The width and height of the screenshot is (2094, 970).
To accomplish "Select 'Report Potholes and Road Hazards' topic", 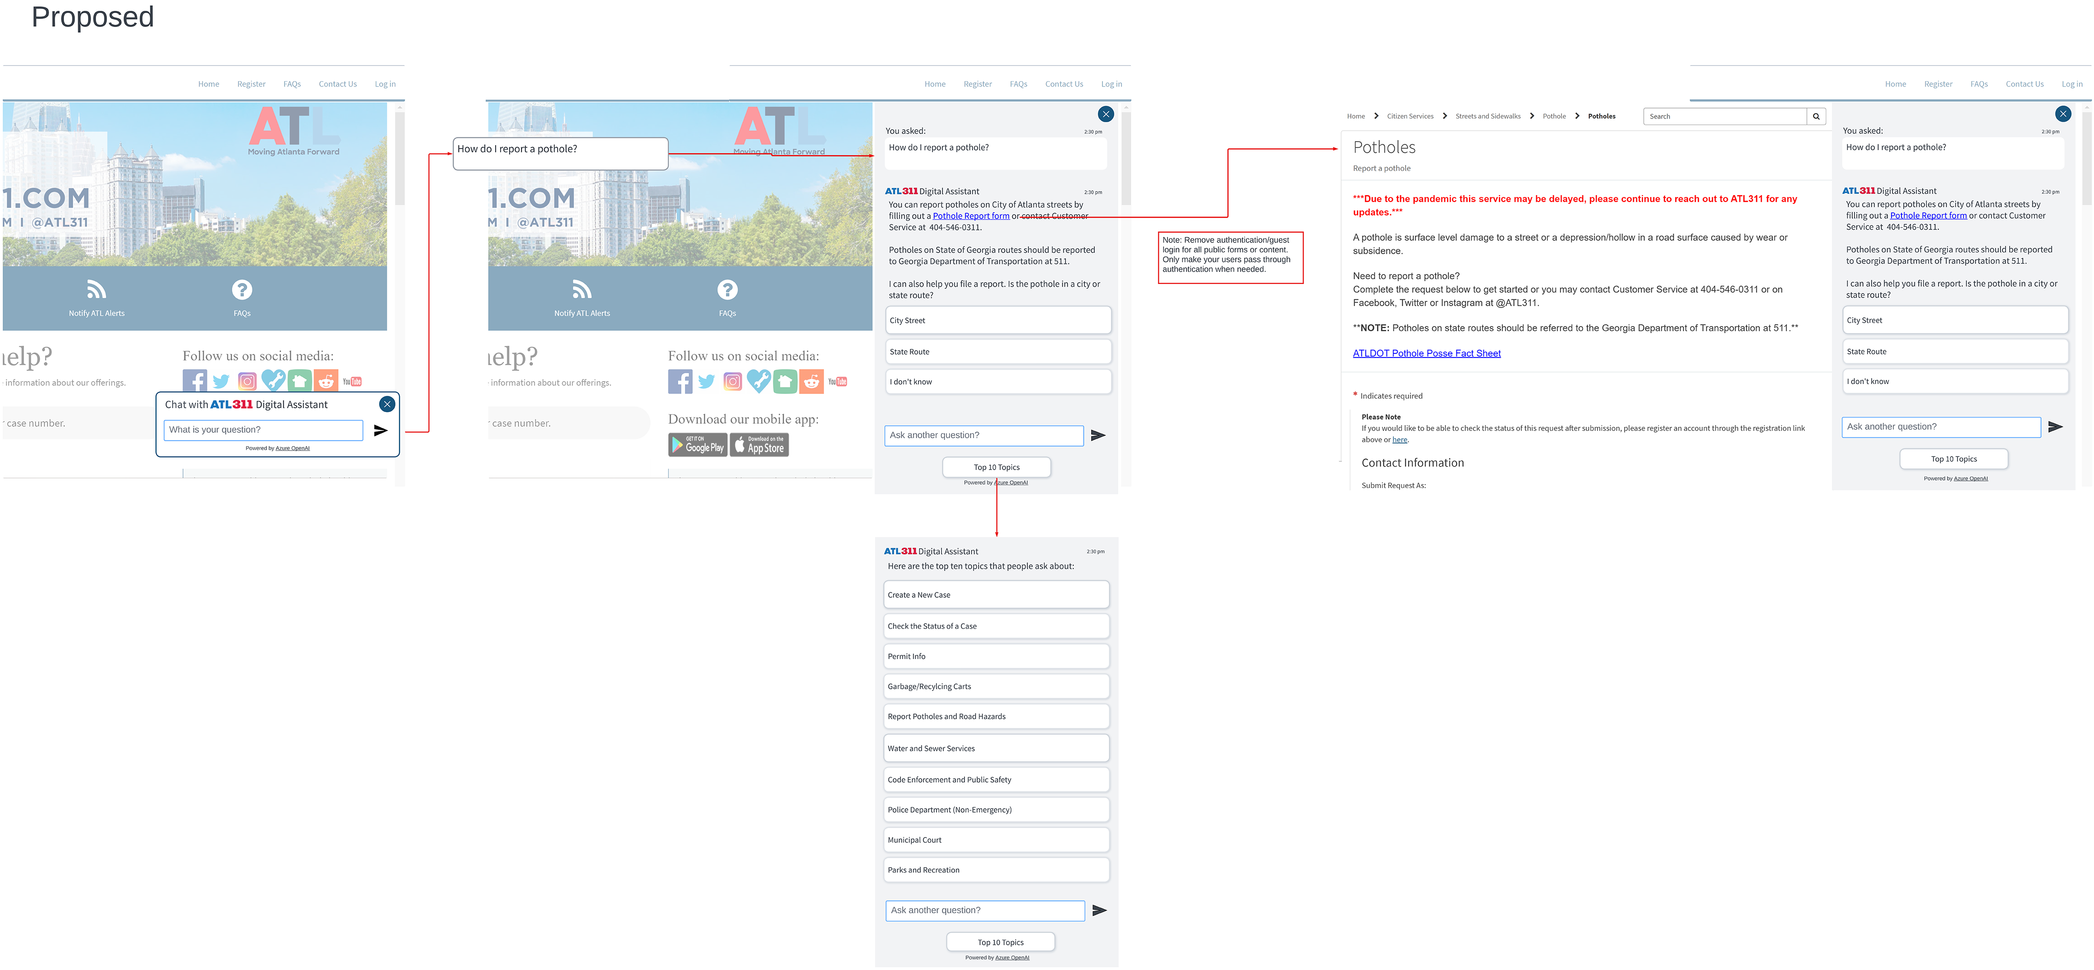I will click(996, 717).
